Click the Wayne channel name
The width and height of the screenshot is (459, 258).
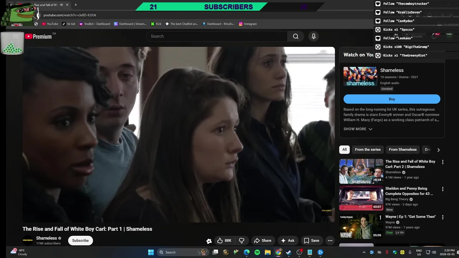(390, 222)
